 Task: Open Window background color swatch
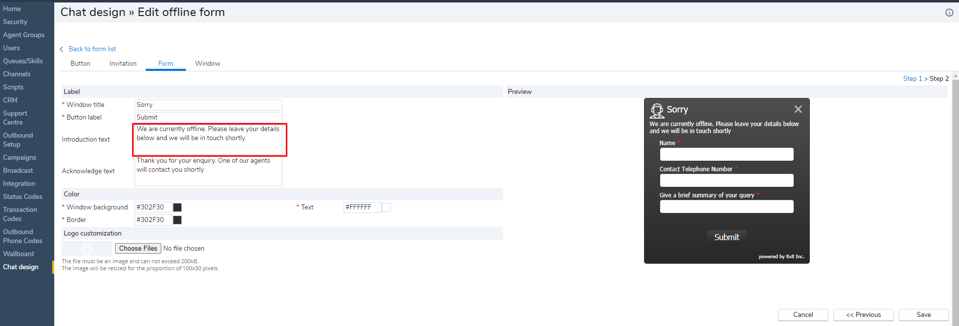tap(177, 207)
